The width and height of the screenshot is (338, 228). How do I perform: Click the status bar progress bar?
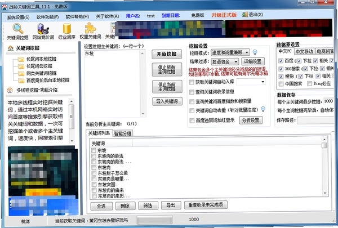[x=154, y=220]
